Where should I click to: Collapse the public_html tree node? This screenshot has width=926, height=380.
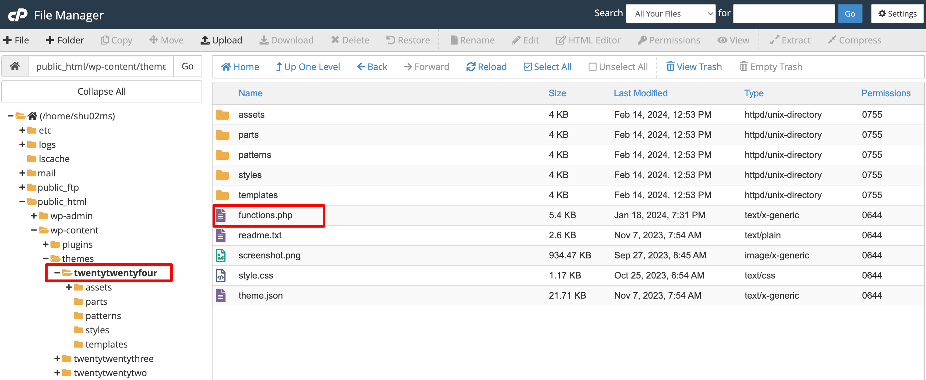click(x=22, y=202)
